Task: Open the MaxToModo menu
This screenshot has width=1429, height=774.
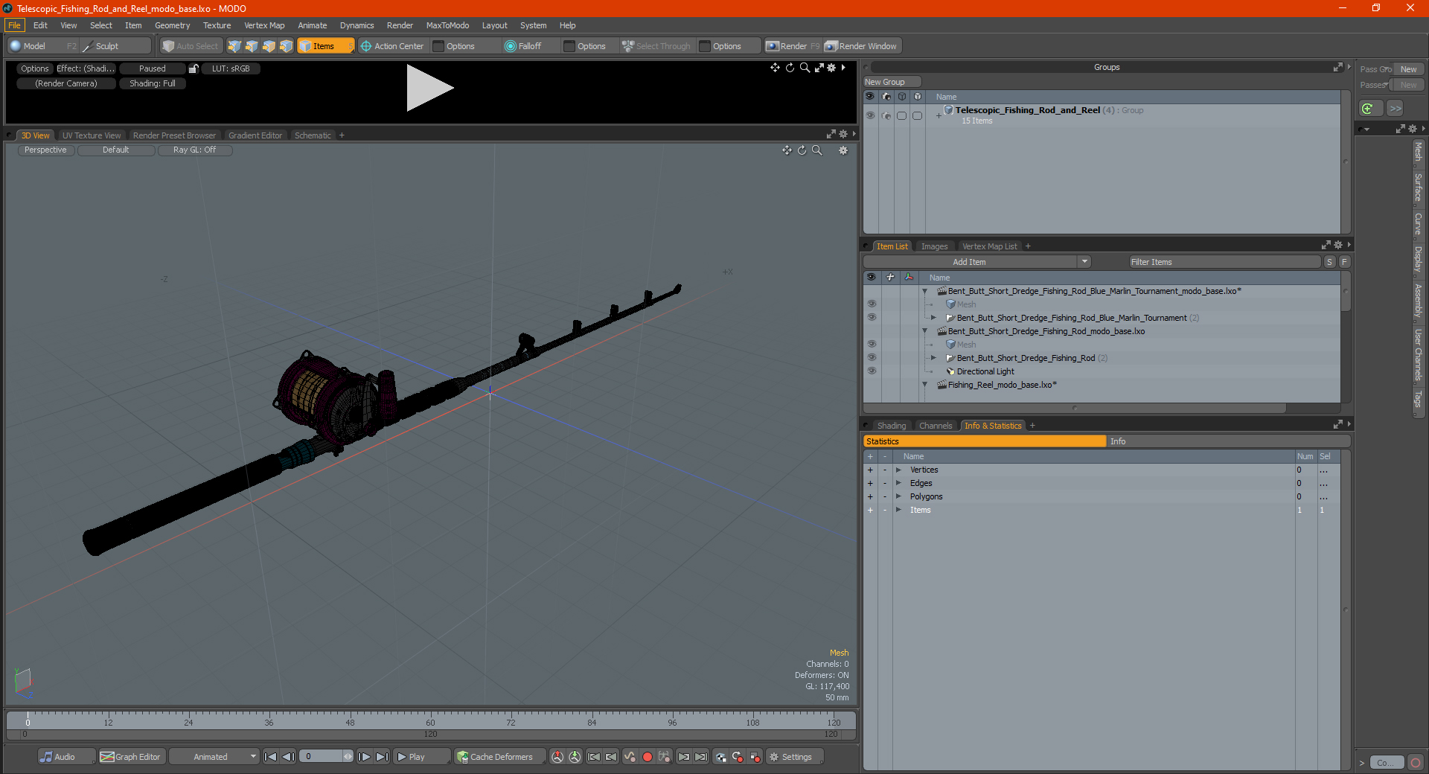Action: click(x=447, y=25)
